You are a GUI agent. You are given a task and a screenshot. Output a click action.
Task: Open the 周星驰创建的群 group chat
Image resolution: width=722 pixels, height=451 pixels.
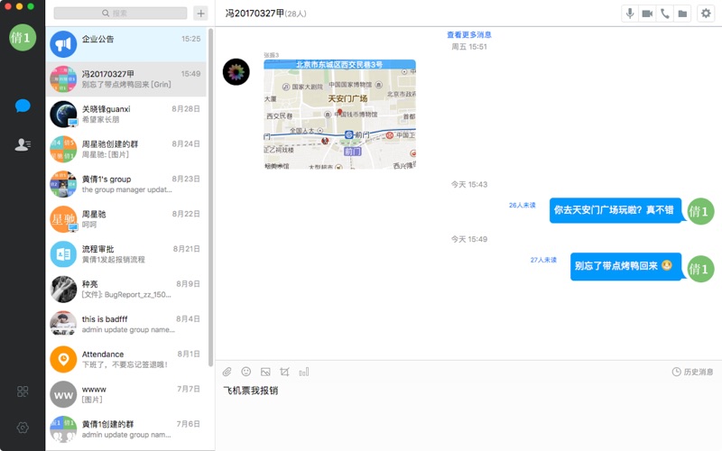click(x=125, y=149)
